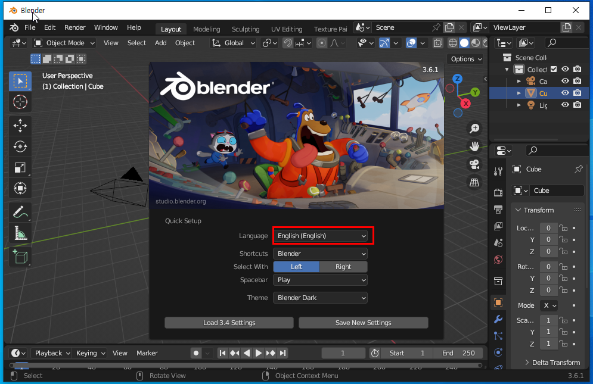This screenshot has width=593, height=384.
Task: Switch orthographic/perspective grid icon
Action: (474, 182)
